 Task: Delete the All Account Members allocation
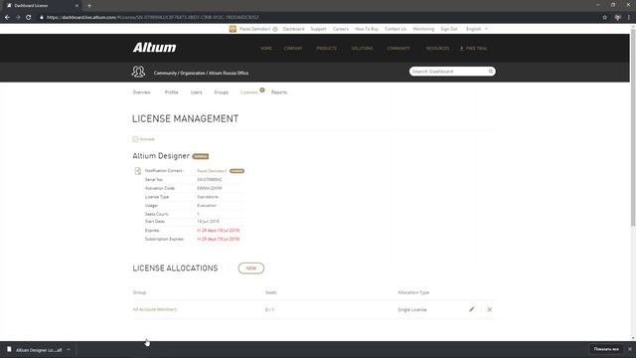click(x=490, y=309)
